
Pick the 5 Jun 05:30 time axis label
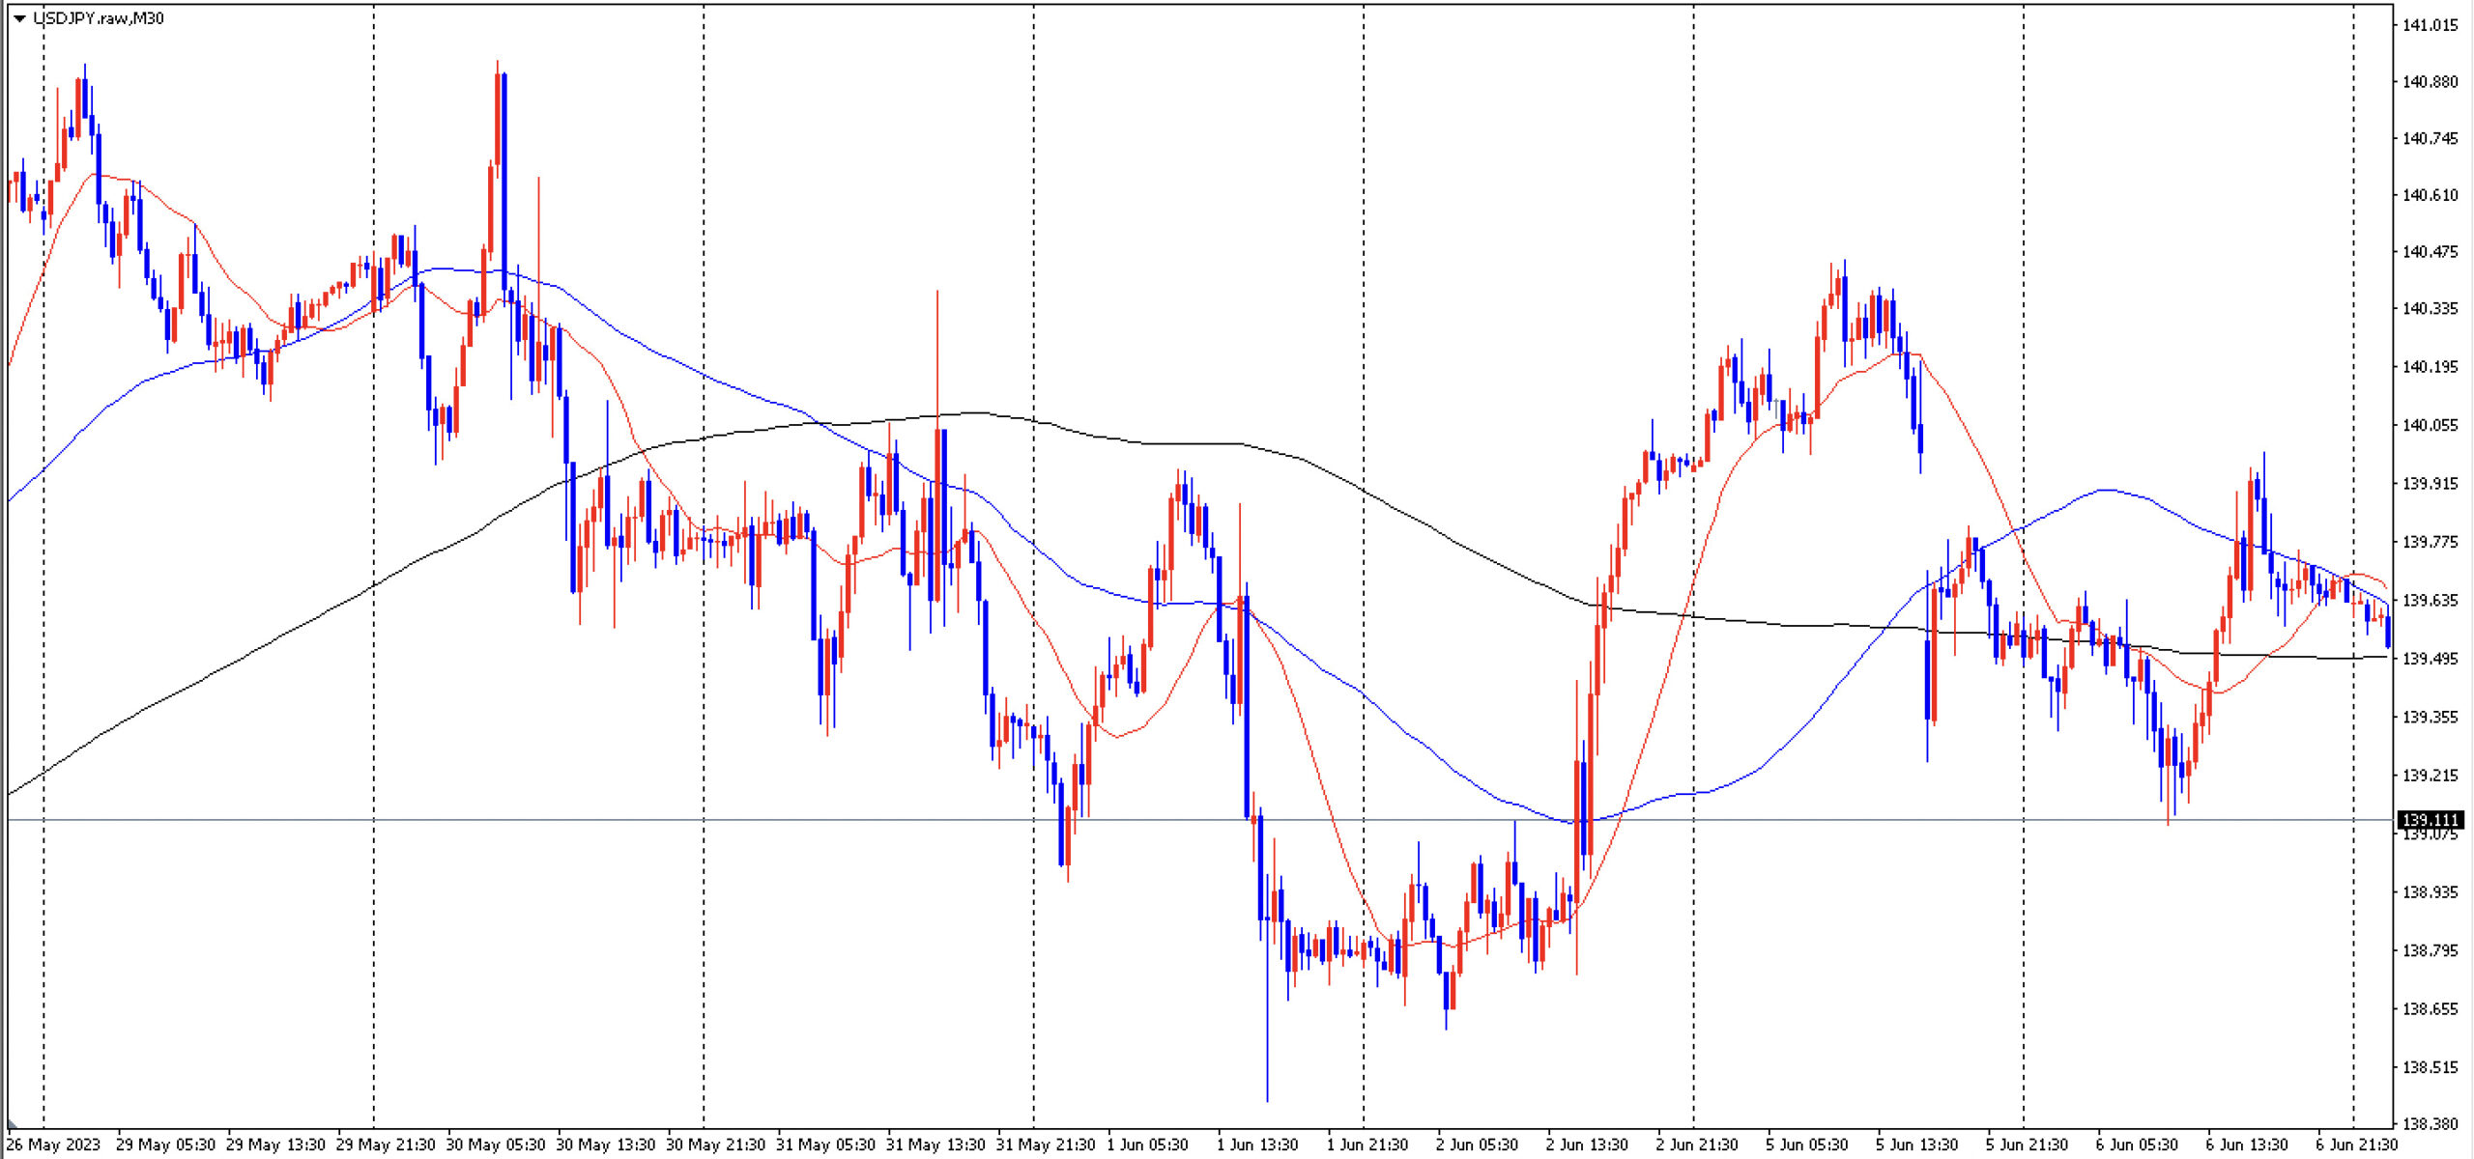pyautogui.click(x=1808, y=1145)
